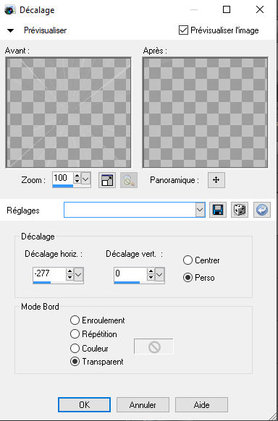Screen dimensions: 278x421
Task: Click the OK button
Action: (84, 404)
